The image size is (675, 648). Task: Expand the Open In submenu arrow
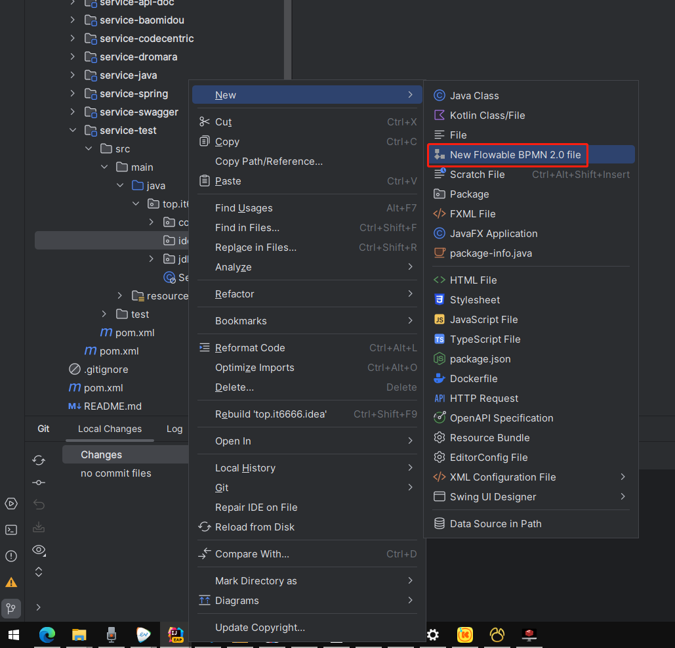(x=410, y=441)
